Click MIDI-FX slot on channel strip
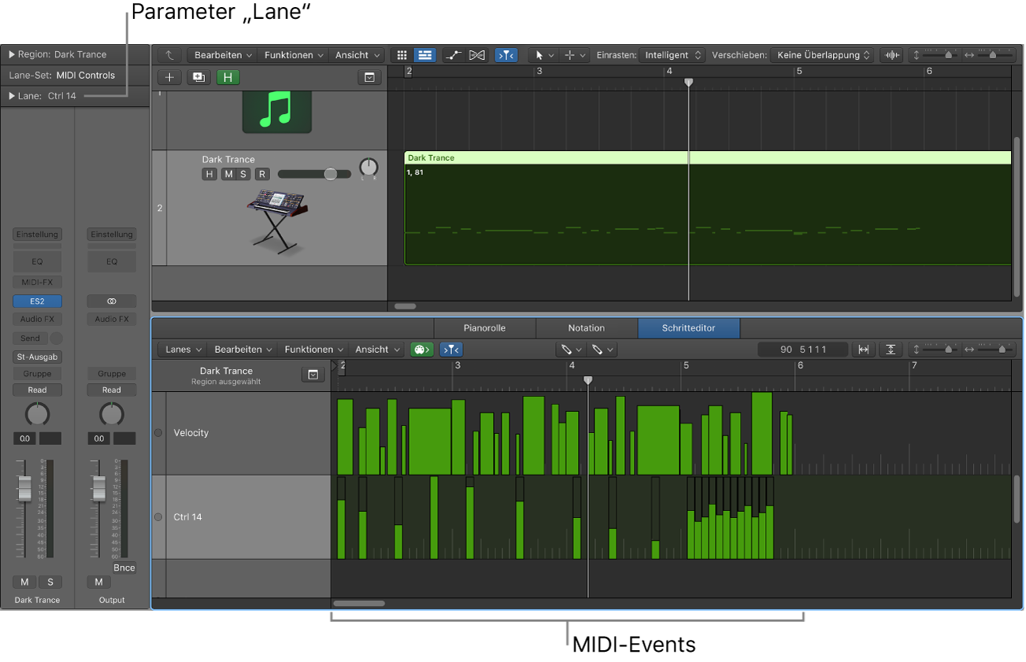This screenshot has width=1026, height=662. click(x=37, y=282)
